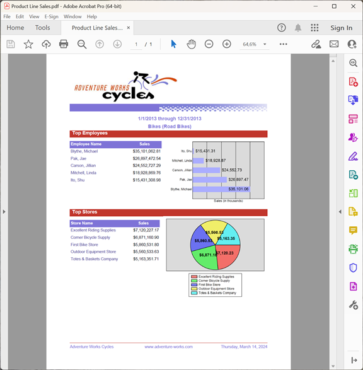Image resolution: width=363 pixels, height=370 pixels.
Task: Share with others add-person icon
Action: pos(352,44)
